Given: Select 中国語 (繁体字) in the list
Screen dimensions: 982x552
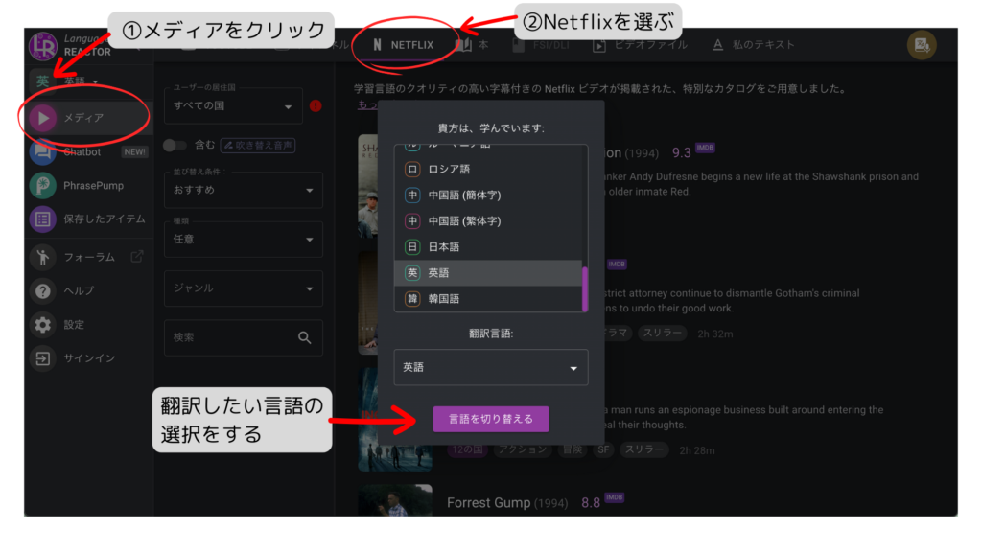Looking at the screenshot, I should tap(488, 221).
